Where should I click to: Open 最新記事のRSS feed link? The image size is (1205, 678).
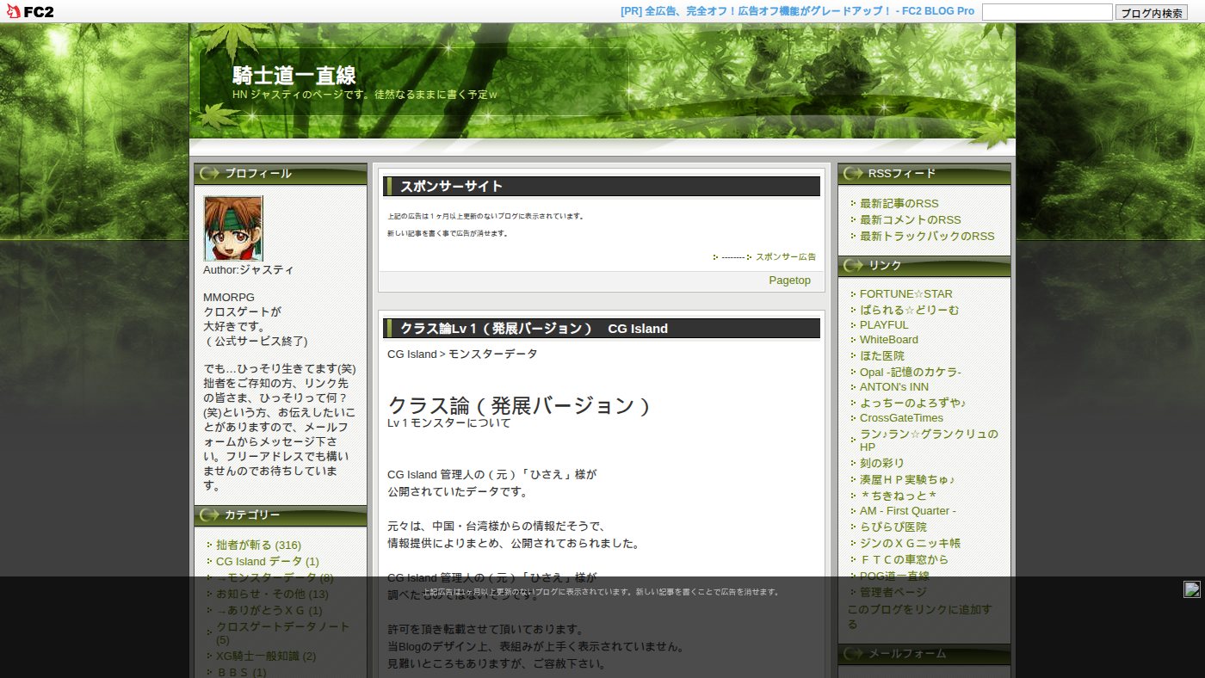899,204
